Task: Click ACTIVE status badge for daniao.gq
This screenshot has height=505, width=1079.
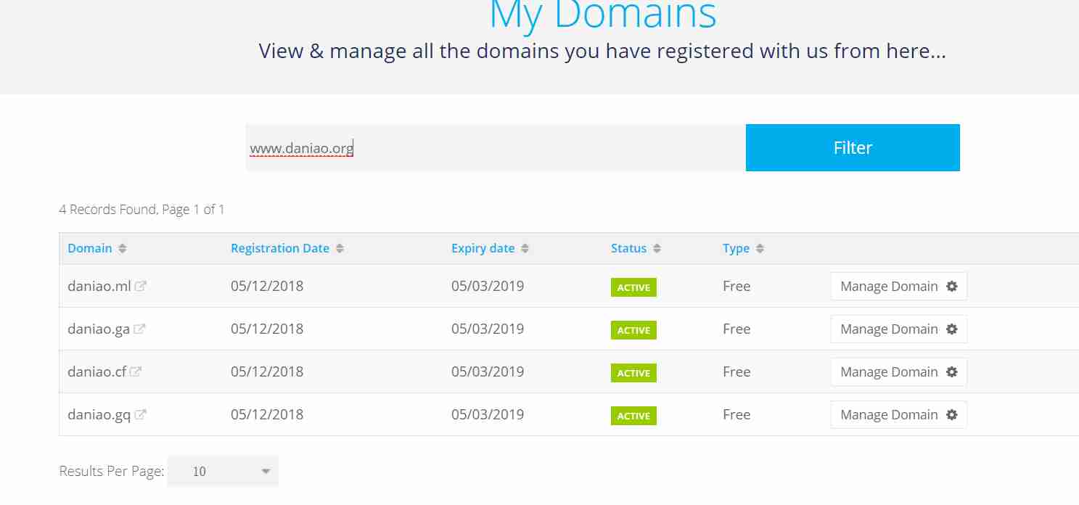Action: click(x=633, y=416)
